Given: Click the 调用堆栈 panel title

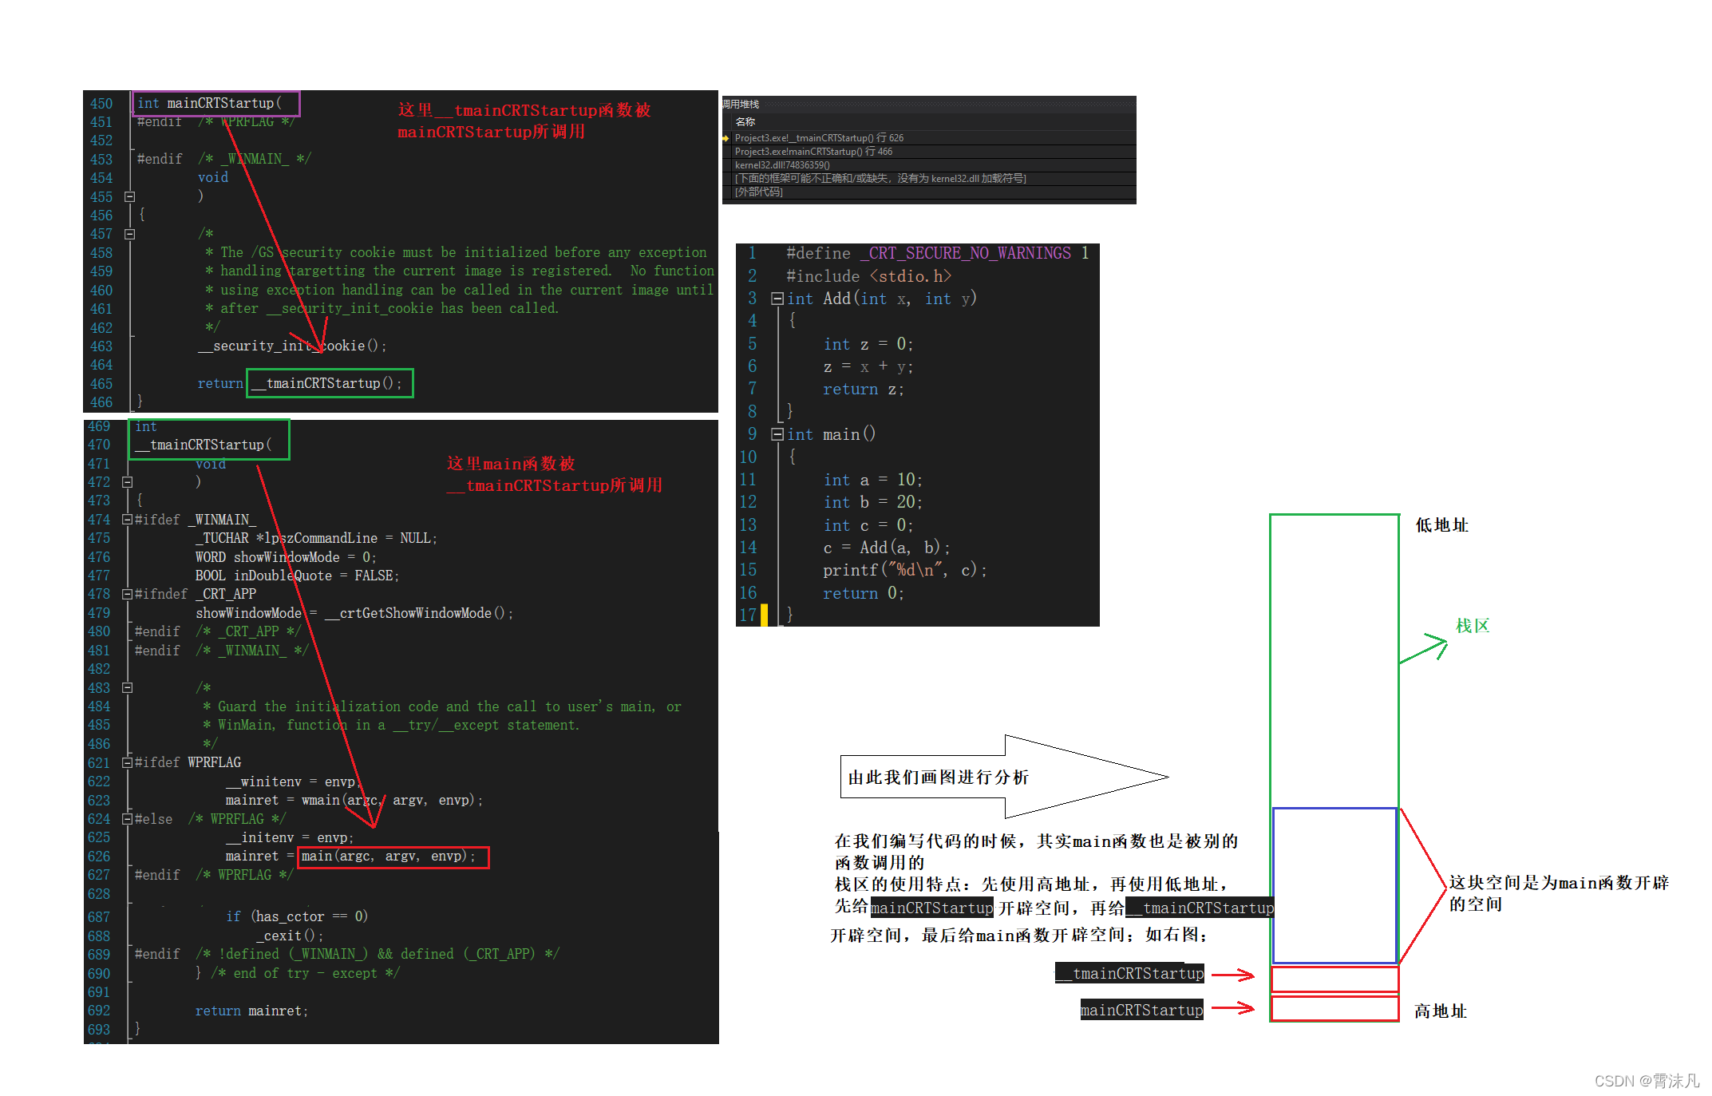Looking at the screenshot, I should [x=741, y=105].
